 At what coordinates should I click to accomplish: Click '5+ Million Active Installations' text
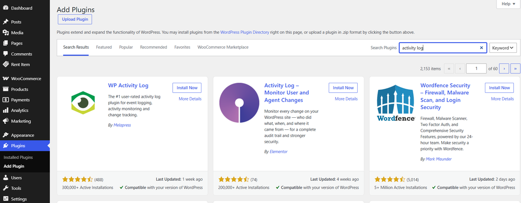(401, 187)
